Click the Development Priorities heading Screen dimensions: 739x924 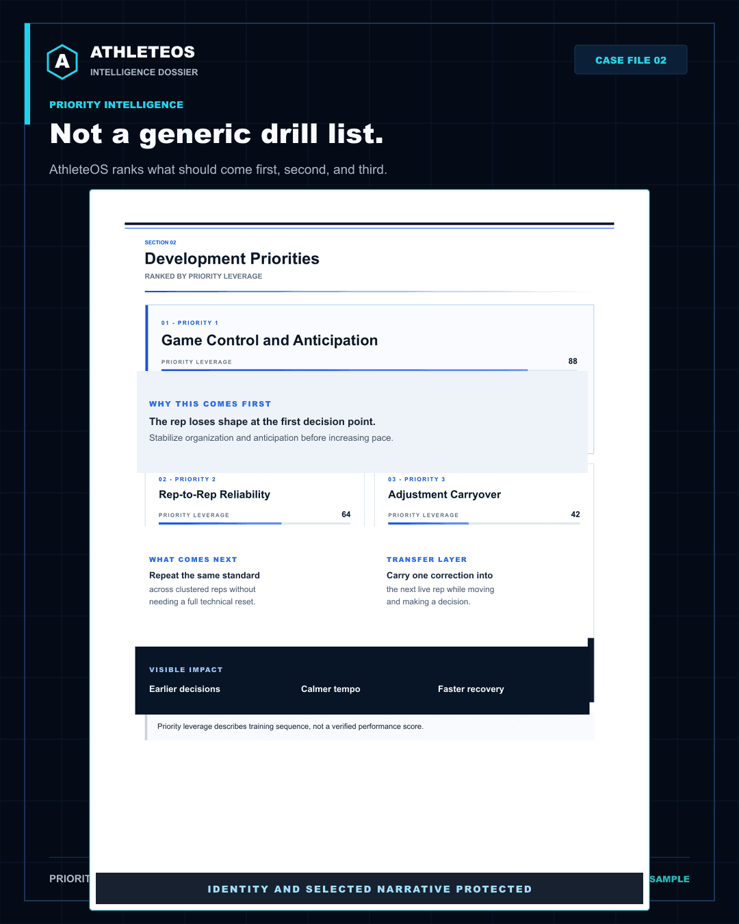[x=232, y=259]
